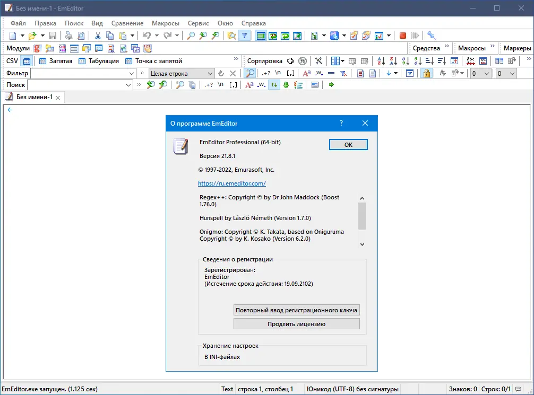Click the green arrow icon in Search bar

(331, 85)
